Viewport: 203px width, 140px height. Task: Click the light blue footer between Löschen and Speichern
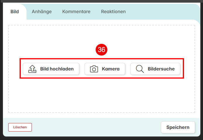97,127
